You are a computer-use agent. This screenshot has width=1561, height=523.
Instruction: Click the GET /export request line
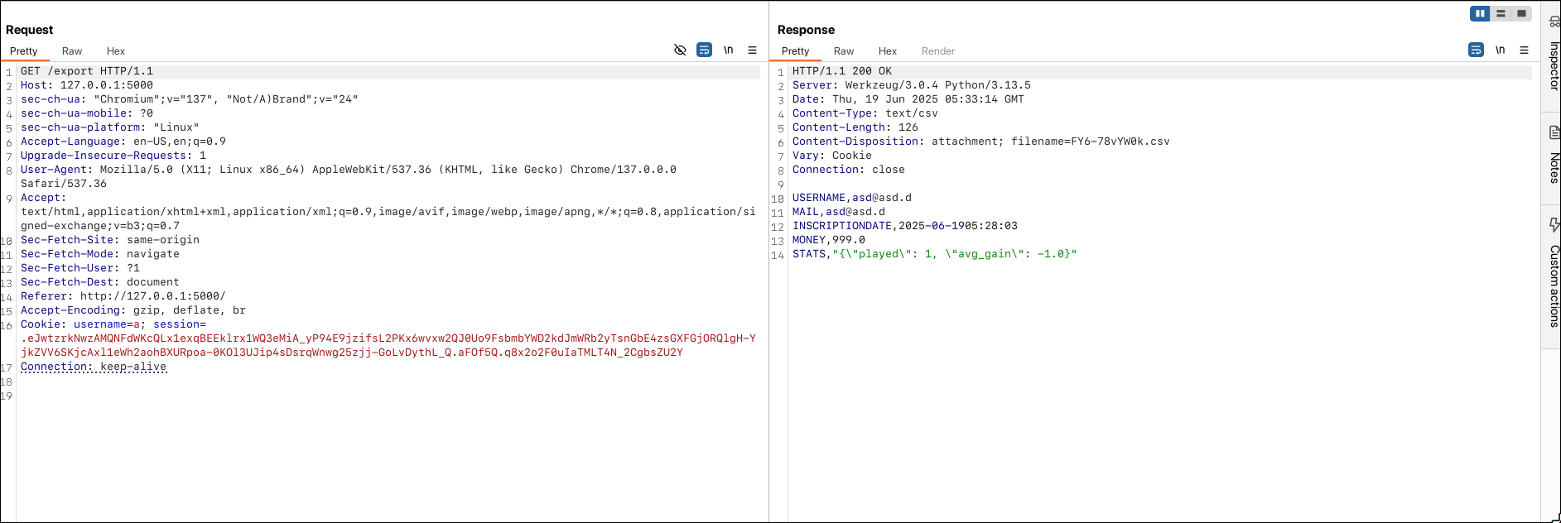pyautogui.click(x=87, y=71)
